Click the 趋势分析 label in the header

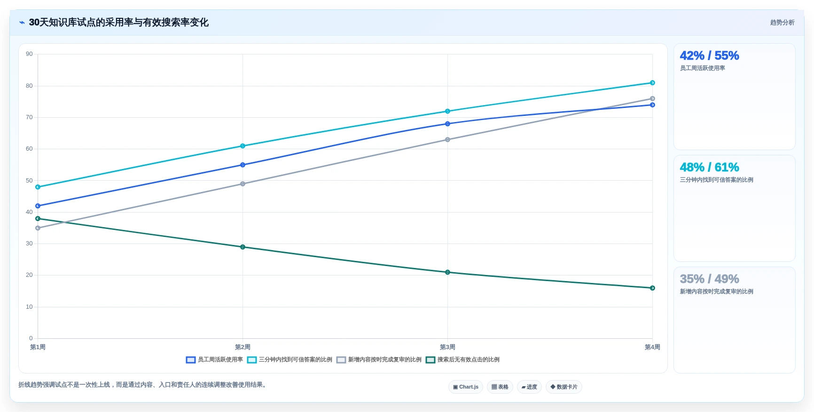782,23
